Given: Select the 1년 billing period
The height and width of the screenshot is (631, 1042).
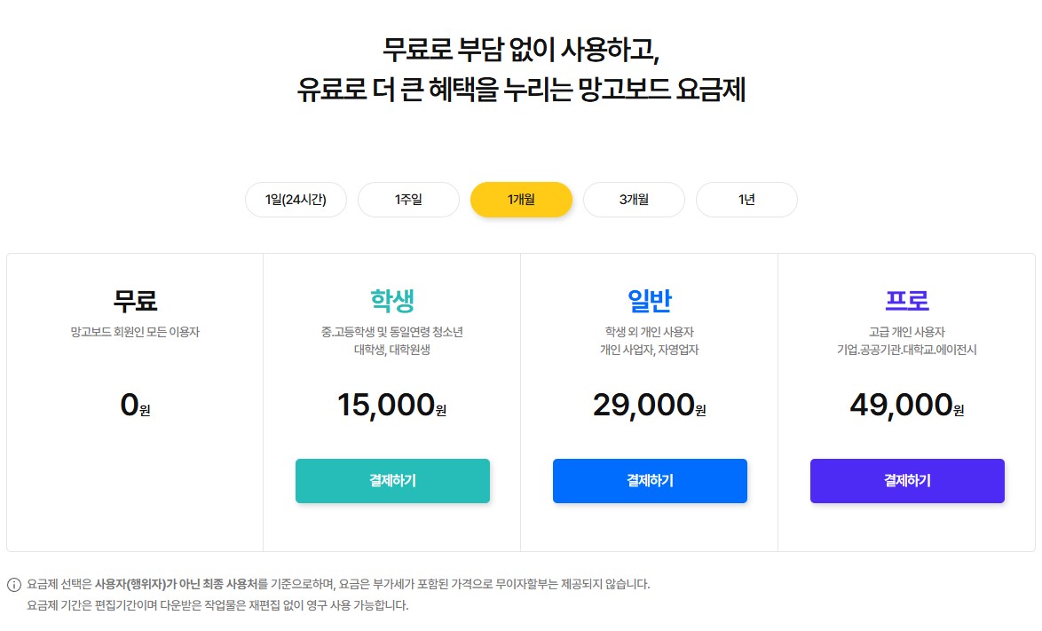Looking at the screenshot, I should 746,200.
